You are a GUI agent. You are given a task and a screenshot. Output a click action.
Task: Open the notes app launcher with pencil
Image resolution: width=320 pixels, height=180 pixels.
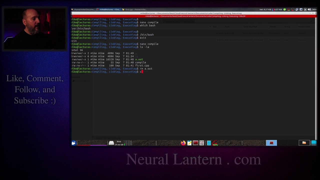(x=189, y=143)
